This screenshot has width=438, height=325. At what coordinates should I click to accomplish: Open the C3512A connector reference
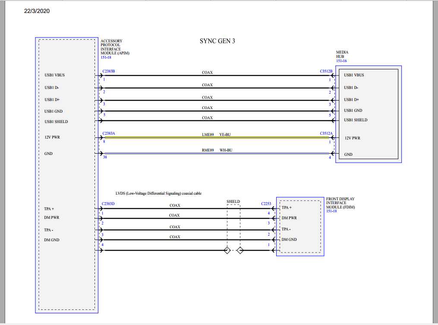pyautogui.click(x=326, y=133)
